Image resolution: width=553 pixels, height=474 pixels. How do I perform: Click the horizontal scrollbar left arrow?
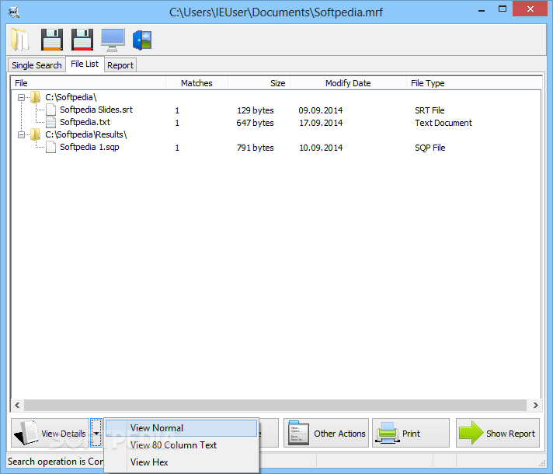(17, 405)
